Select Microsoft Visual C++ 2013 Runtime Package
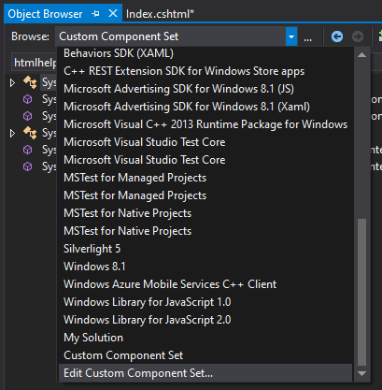 [205, 124]
